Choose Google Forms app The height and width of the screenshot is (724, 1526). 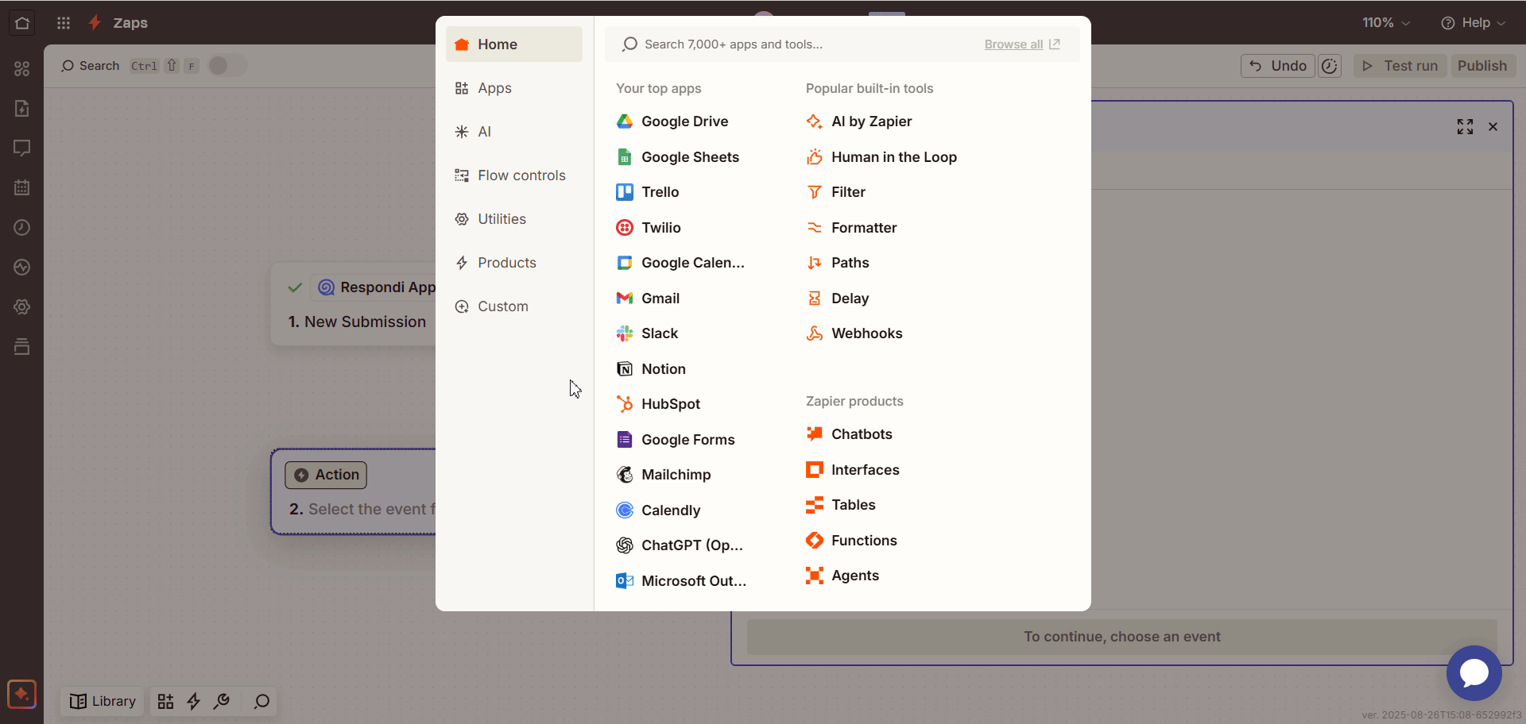(676, 440)
